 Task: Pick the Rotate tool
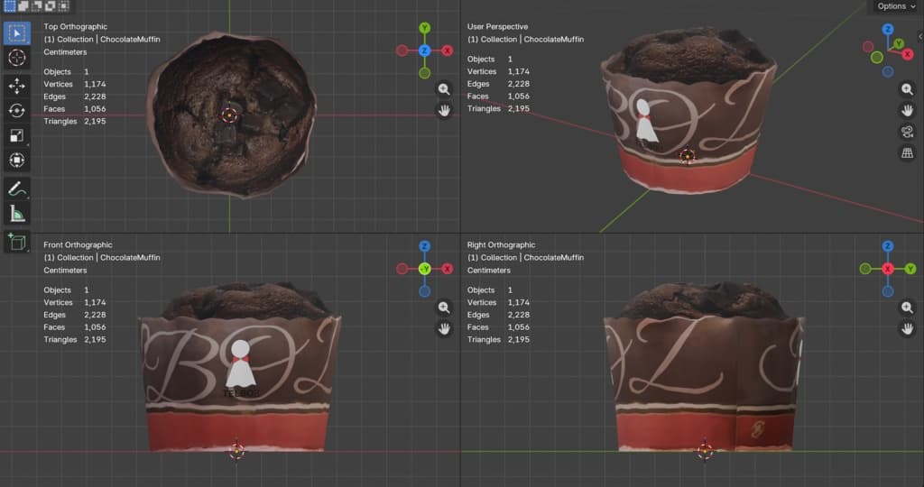click(x=16, y=110)
